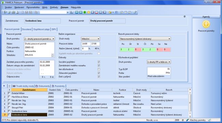Click the filter icon left of Trvalé složky mzdy
This screenshot has width=222, height=123.
tap(9, 86)
